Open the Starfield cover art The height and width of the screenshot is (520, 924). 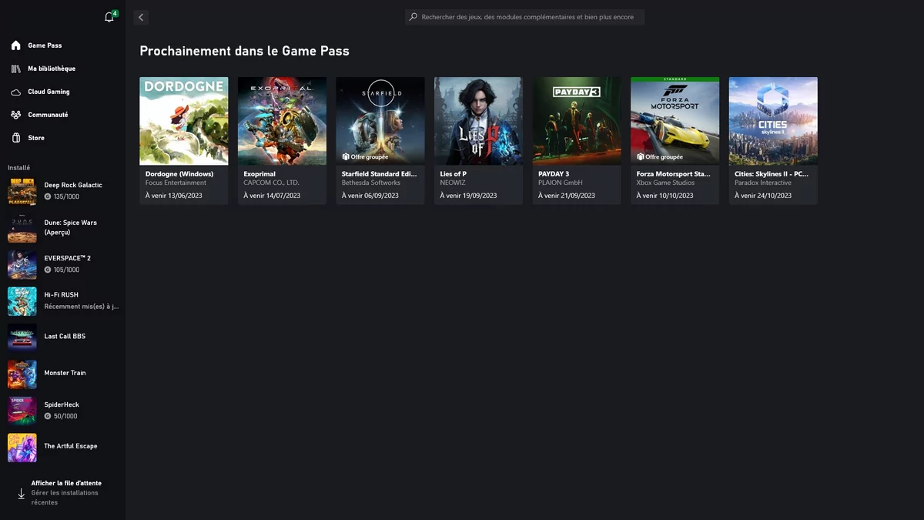(x=380, y=121)
